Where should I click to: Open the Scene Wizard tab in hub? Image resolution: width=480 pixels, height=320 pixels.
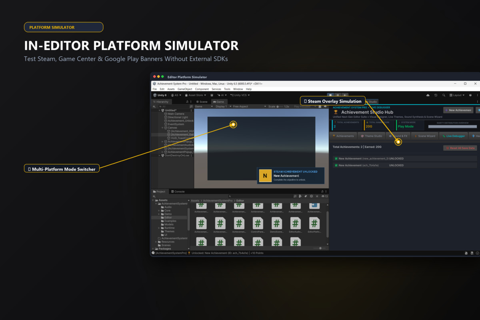click(426, 136)
